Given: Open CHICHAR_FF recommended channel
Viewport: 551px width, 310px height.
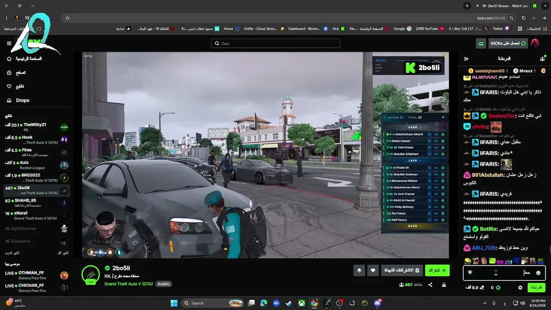Looking at the screenshot, I should pyautogui.click(x=36, y=288).
